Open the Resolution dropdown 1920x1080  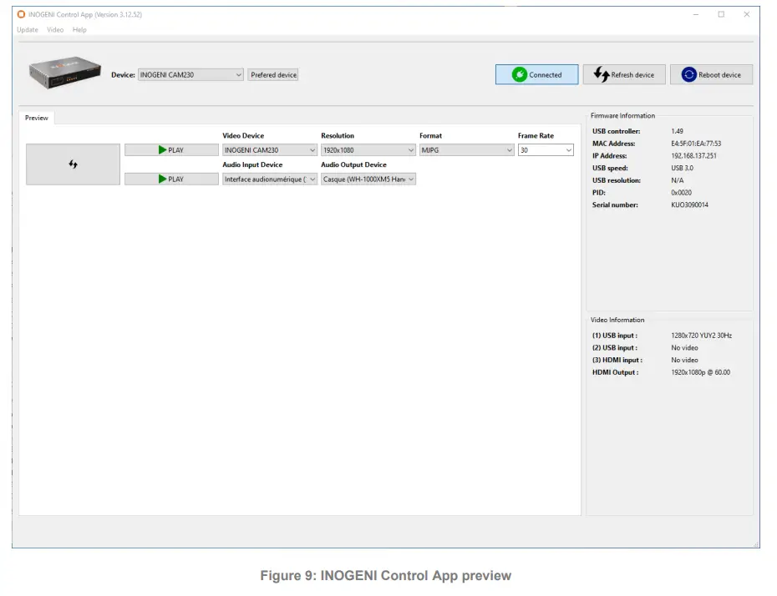[368, 150]
